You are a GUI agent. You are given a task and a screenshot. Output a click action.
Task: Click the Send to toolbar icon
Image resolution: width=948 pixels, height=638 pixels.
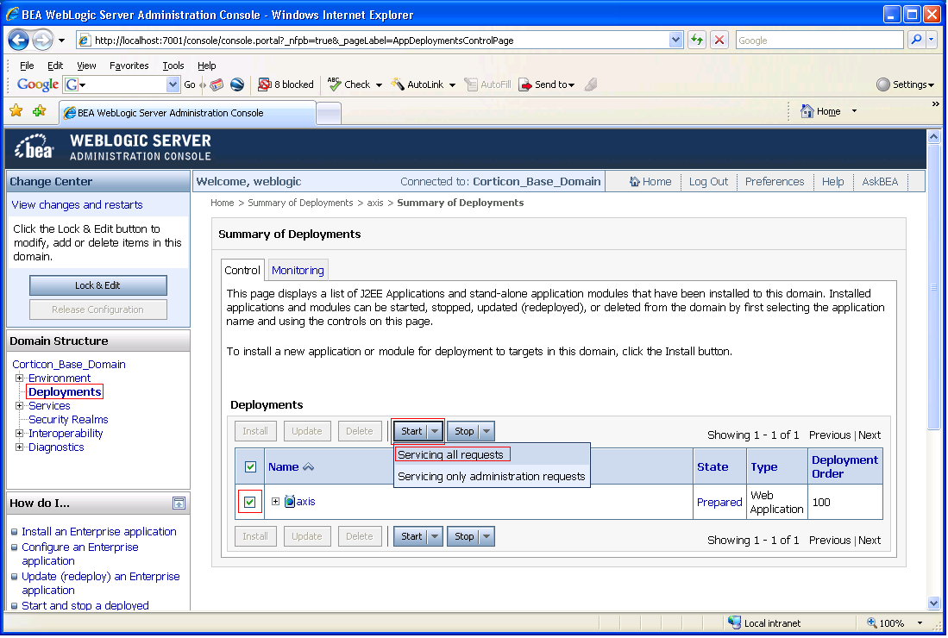(x=524, y=84)
